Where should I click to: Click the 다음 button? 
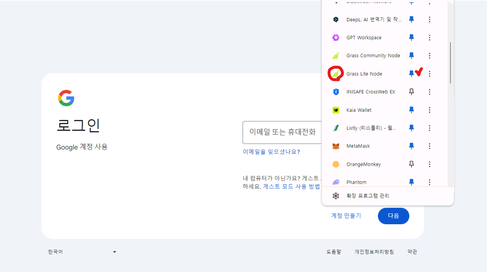click(393, 216)
